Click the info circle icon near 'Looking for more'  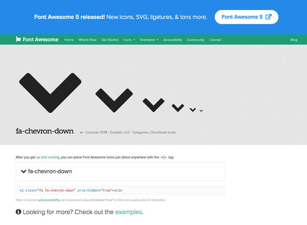[x=18, y=212]
